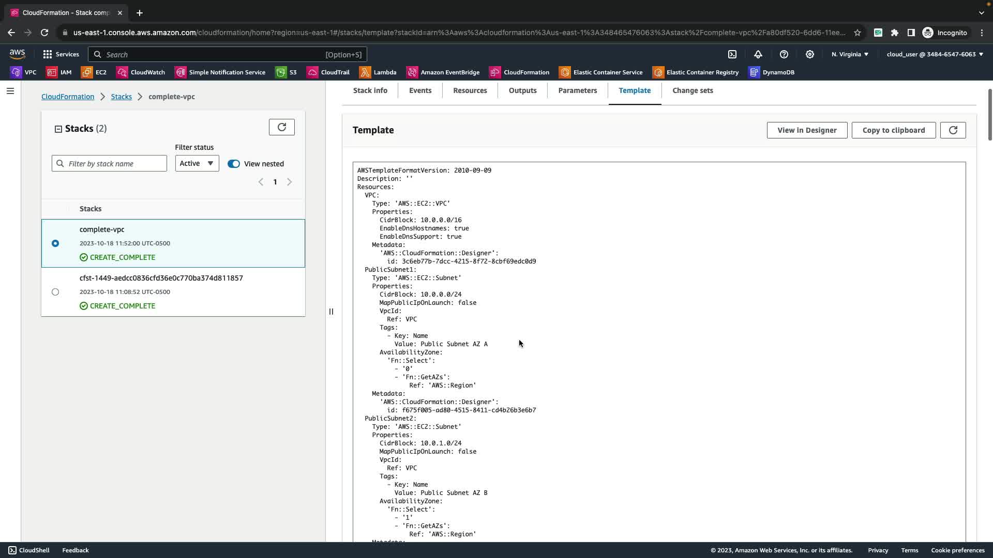Select the cfst-1449 stack radio button

click(55, 292)
